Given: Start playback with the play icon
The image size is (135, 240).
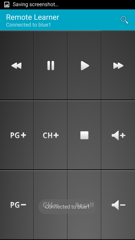Looking at the screenshot, I should click(x=84, y=65).
